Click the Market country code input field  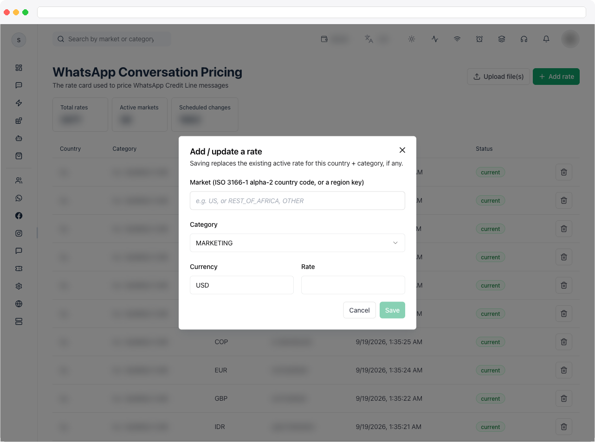[297, 201]
